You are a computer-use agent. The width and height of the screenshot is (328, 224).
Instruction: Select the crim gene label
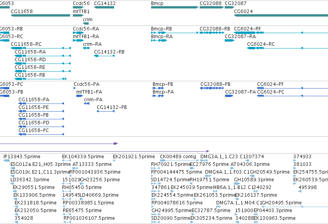[x=87, y=20]
